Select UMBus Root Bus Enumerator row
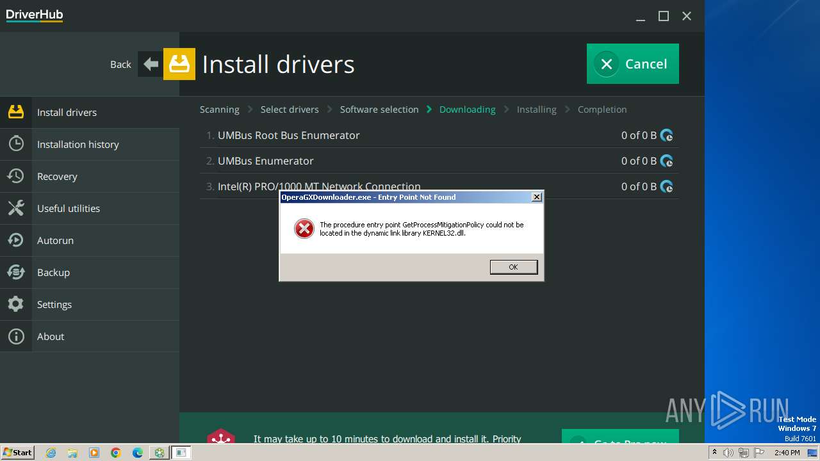Viewport: 820px width, 461px height. tap(439, 135)
